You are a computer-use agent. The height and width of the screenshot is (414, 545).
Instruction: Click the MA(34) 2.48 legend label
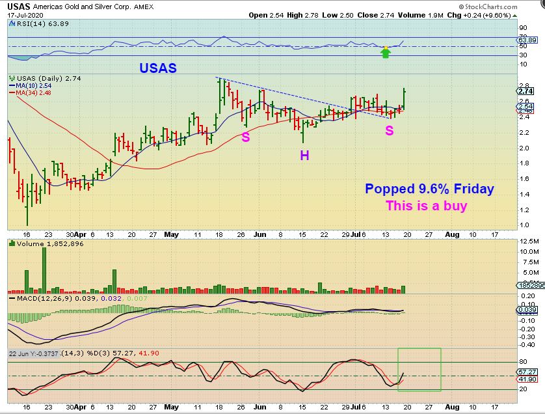(x=33, y=93)
